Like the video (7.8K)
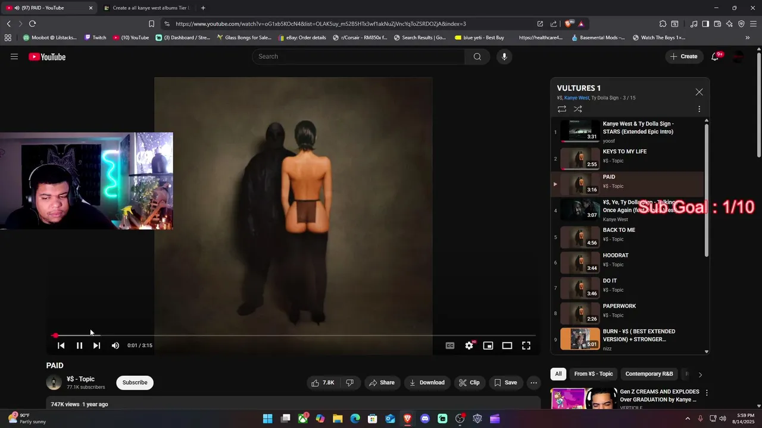Image resolution: width=762 pixels, height=428 pixels. click(323, 383)
